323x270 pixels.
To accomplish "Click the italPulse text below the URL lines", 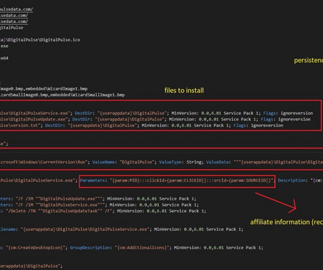I will (12, 27).
